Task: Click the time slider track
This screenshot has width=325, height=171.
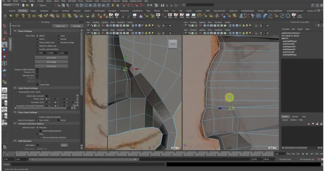Action: (x=143, y=154)
